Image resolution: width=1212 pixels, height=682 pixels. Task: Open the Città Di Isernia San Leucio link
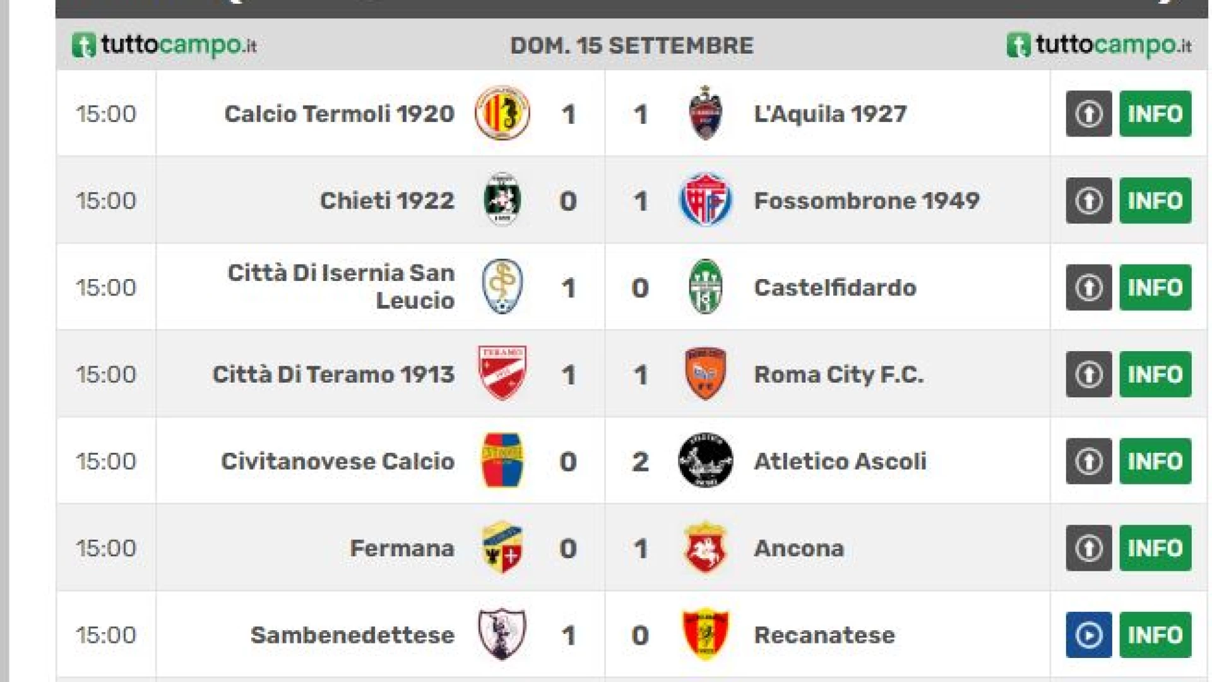tap(341, 287)
